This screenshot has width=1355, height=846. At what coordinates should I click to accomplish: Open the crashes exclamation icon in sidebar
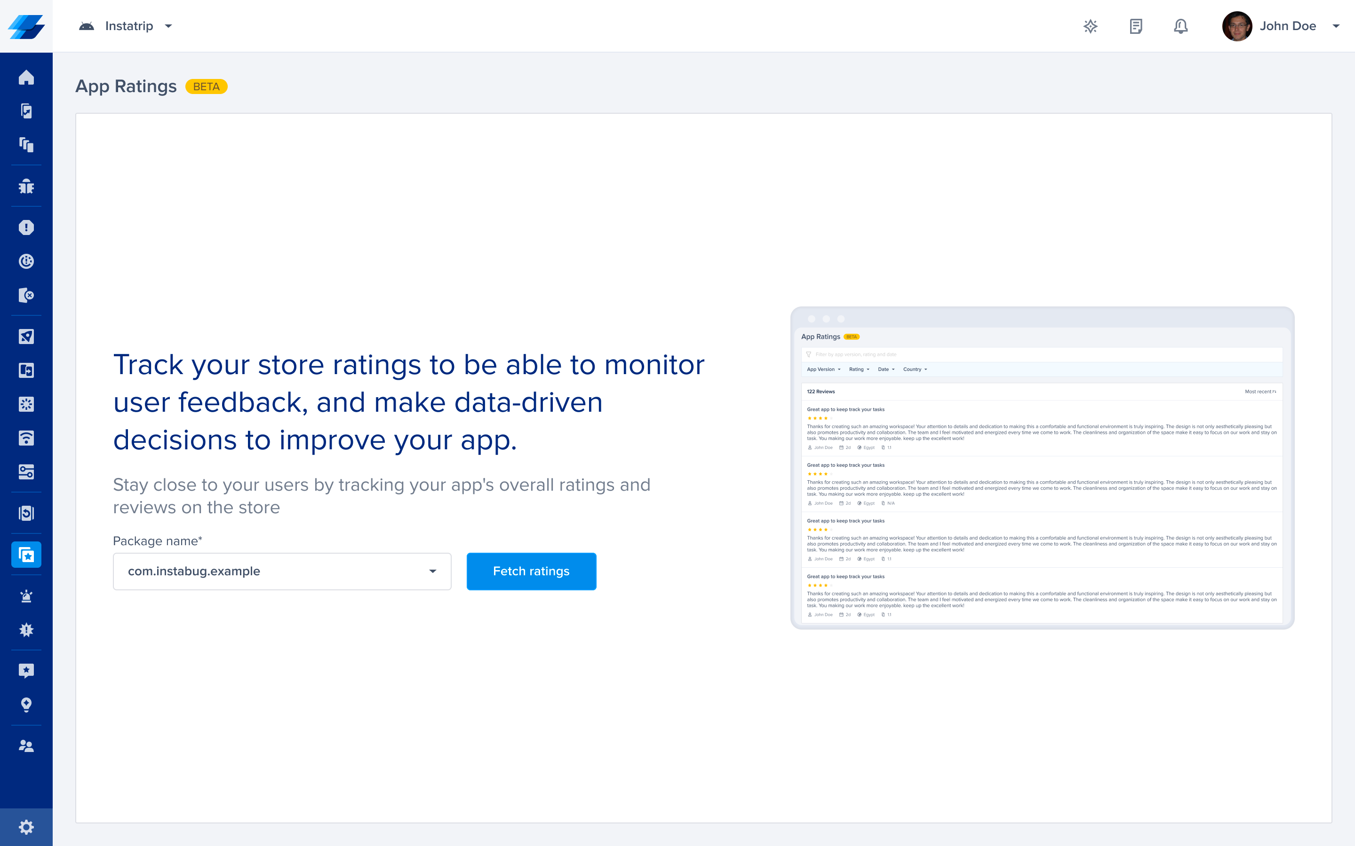[x=26, y=228]
